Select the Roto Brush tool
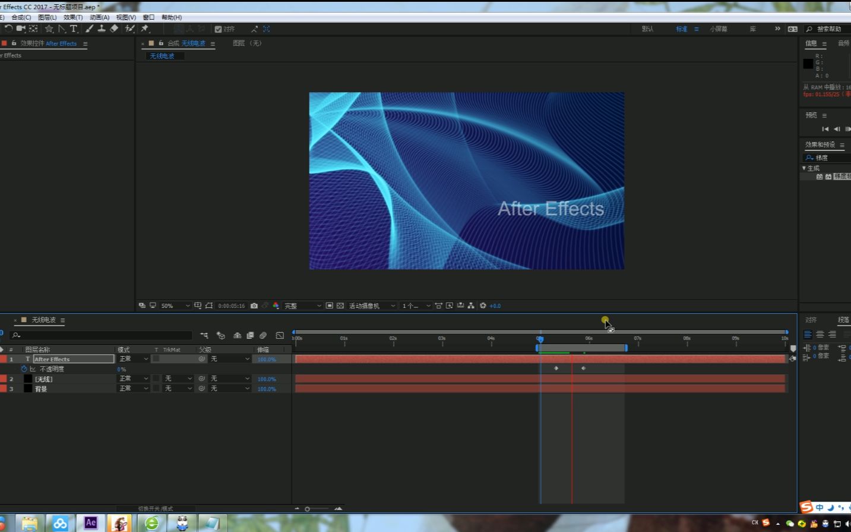The image size is (851, 532). coord(129,29)
